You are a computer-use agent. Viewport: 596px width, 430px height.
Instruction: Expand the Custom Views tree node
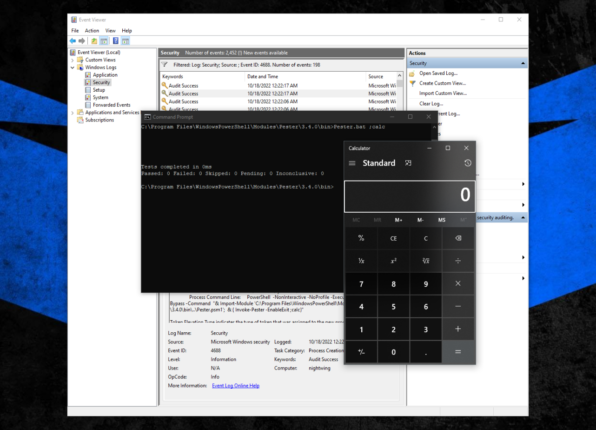coord(73,60)
